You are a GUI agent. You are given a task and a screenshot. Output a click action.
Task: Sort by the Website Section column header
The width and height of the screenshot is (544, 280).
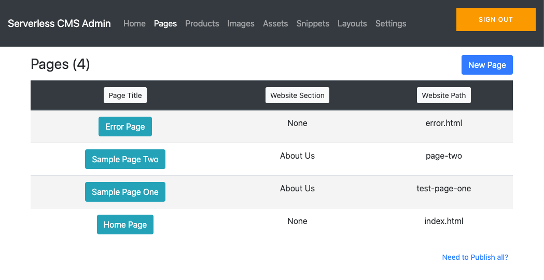[x=297, y=95]
